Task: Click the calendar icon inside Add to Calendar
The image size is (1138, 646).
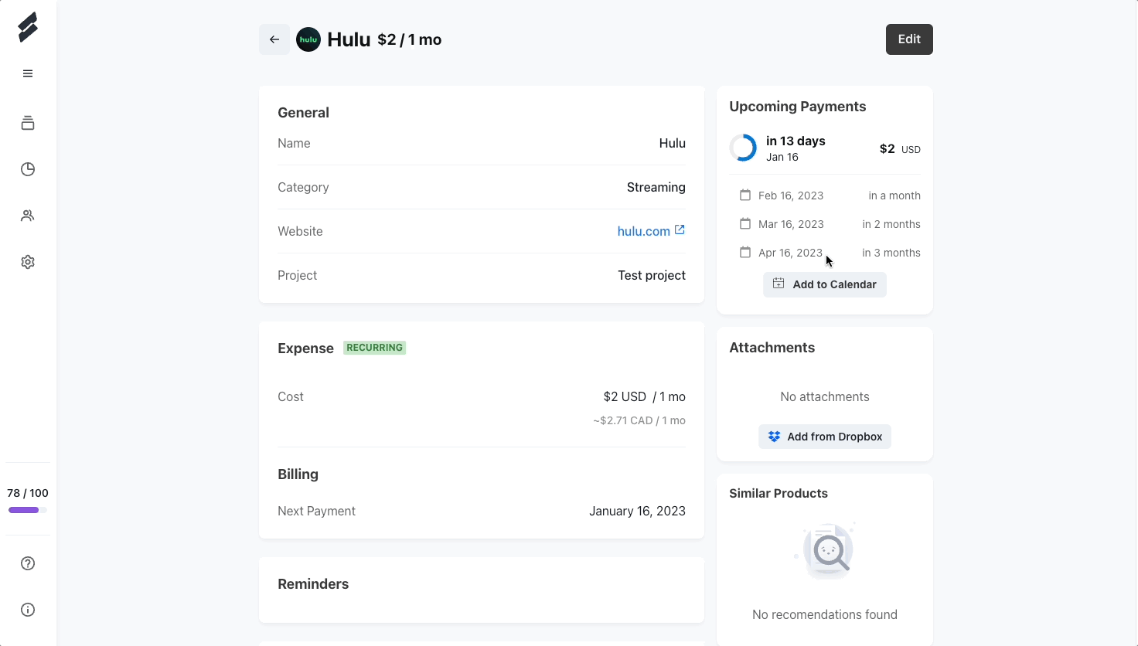Action: point(779,284)
